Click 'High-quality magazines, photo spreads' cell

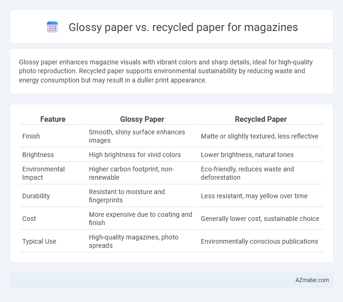coord(142,241)
